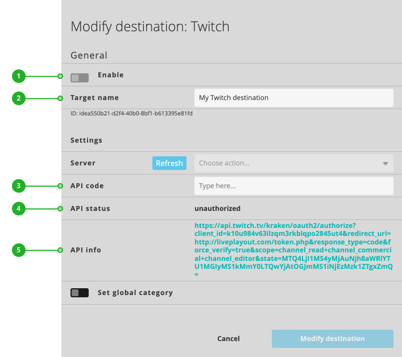Click the green callout marker number 4
402x357 pixels.
[x=19, y=209]
